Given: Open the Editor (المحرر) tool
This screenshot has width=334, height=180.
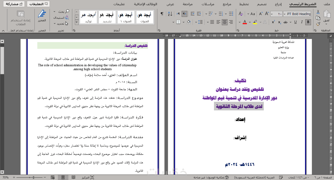Looking at the screenshot, I should [42, 16].
